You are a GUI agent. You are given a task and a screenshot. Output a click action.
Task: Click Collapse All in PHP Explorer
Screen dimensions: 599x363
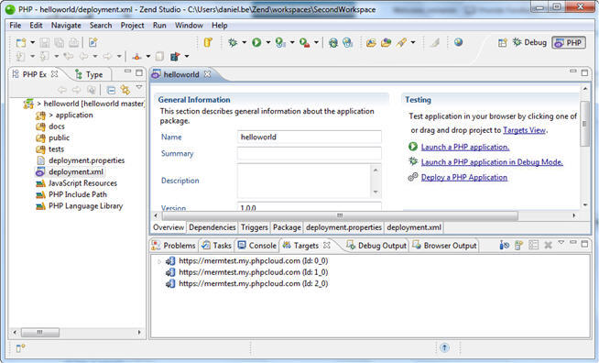(x=111, y=90)
